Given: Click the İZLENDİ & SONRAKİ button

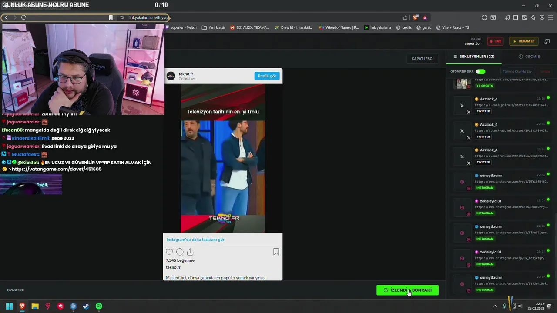Looking at the screenshot, I should coord(407,290).
